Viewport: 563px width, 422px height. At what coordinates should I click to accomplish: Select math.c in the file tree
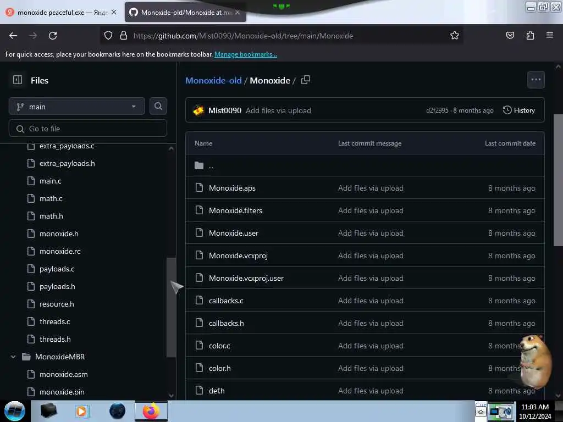[x=51, y=198]
